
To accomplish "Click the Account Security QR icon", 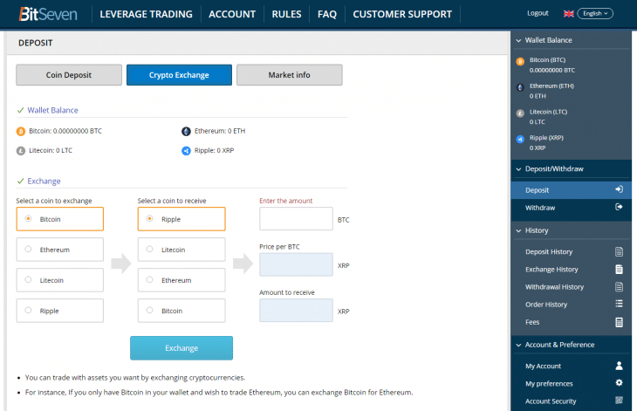I will (x=619, y=401).
